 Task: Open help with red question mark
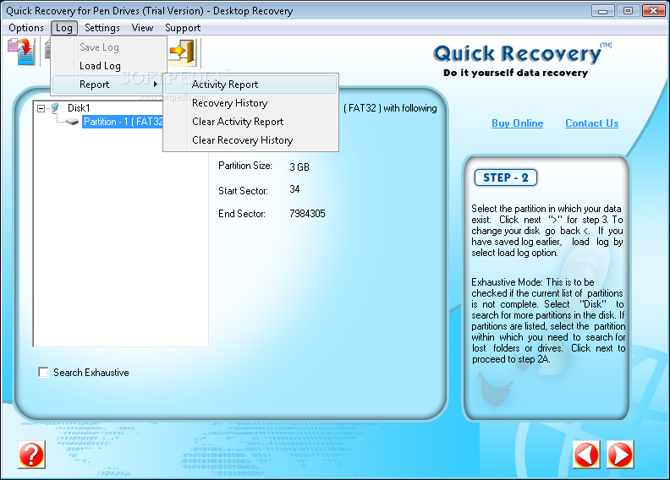click(31, 455)
